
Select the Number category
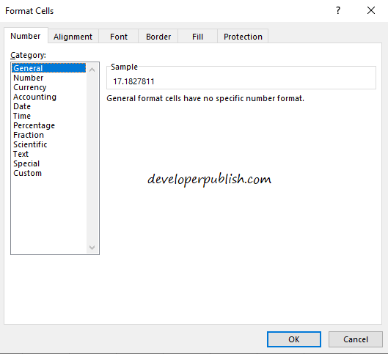[29, 78]
